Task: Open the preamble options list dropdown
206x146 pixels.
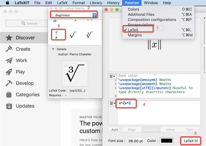Action: (112, 76)
